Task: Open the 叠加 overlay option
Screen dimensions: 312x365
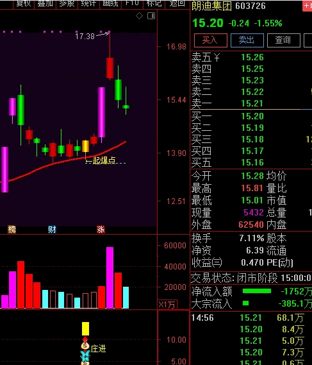Action: click(45, 3)
